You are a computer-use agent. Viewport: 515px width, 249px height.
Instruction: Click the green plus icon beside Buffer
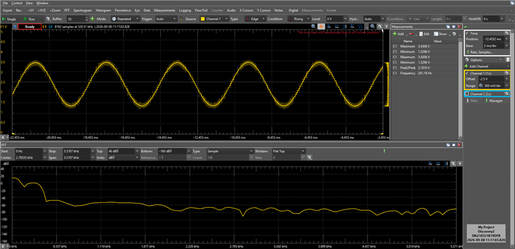[x=92, y=19]
